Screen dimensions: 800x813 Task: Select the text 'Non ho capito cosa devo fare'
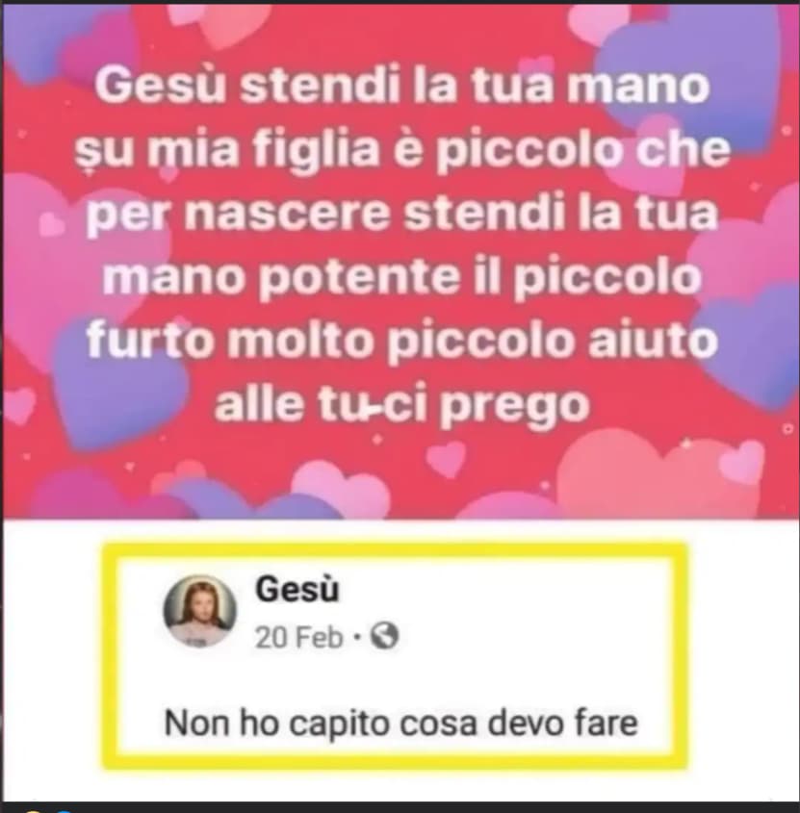[400, 723]
